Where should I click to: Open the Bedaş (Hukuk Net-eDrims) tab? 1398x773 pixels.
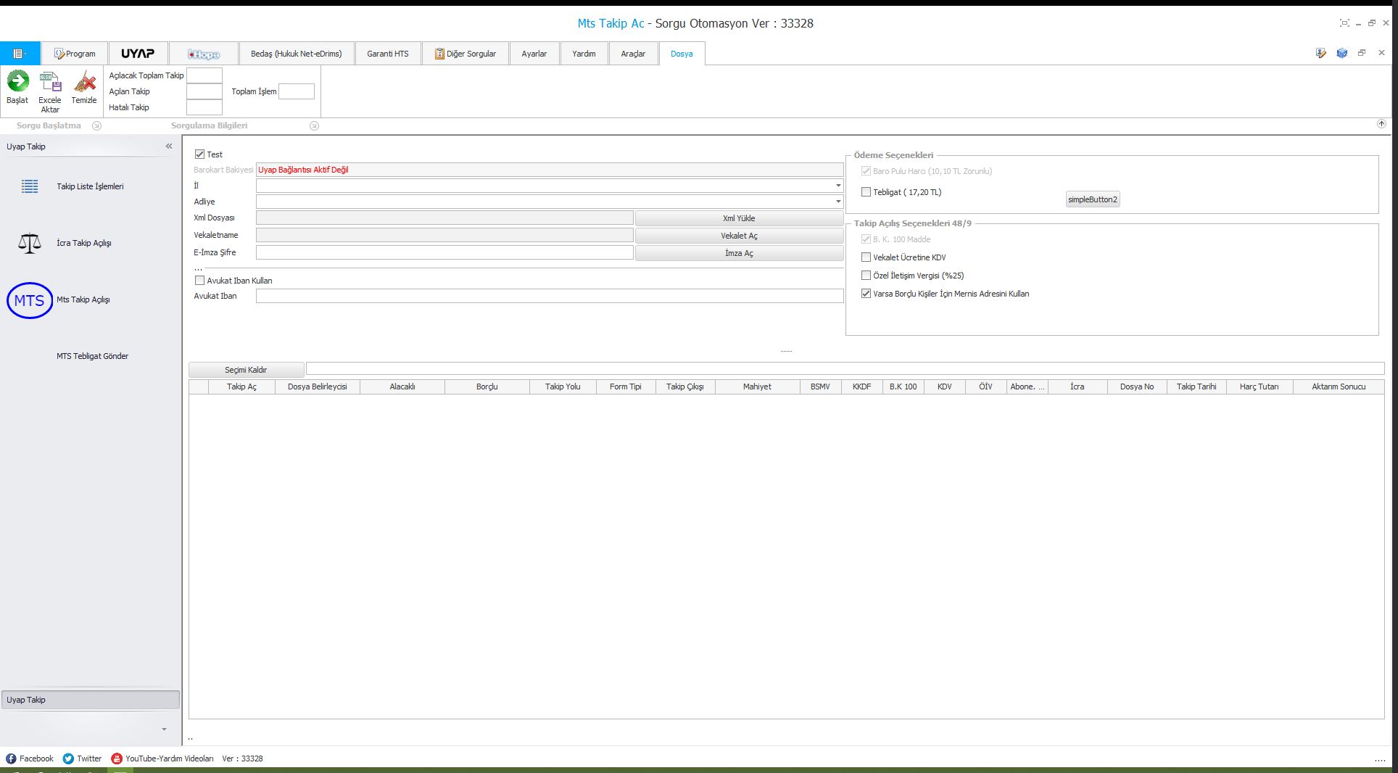(297, 54)
